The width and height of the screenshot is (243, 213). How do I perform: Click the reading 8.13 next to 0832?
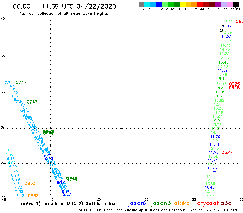click(x=20, y=196)
